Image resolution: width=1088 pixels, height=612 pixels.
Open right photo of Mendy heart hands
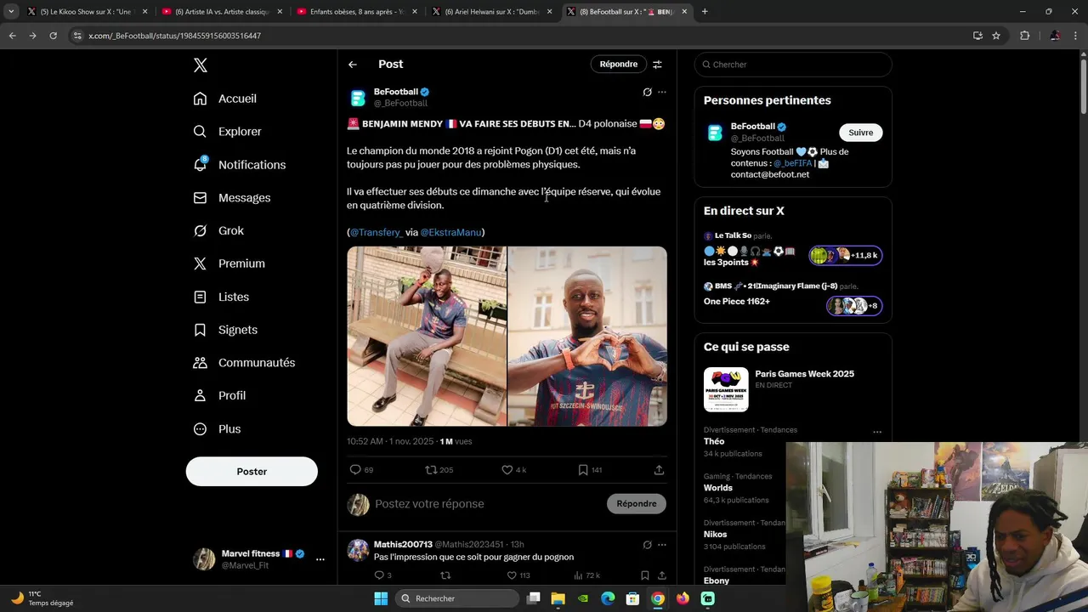[587, 337]
